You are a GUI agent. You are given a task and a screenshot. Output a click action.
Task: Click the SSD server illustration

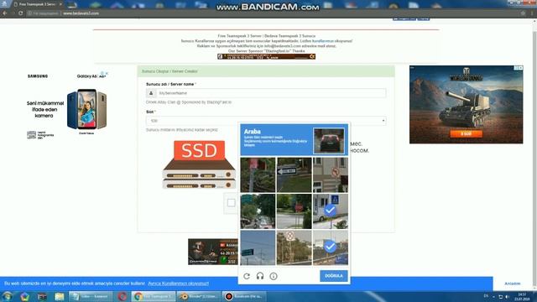pyautogui.click(x=200, y=164)
